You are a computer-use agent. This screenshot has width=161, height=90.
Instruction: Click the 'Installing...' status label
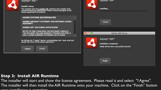pos(104,9)
